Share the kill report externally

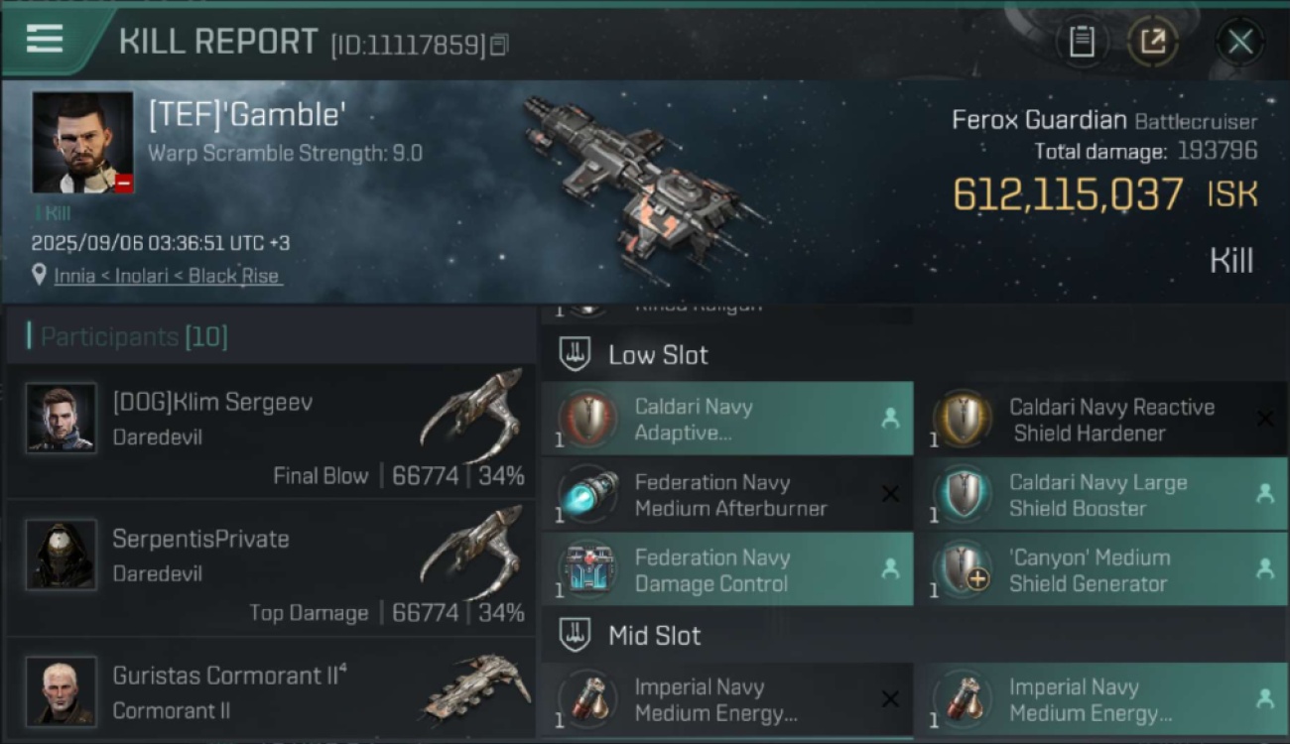pos(1152,42)
